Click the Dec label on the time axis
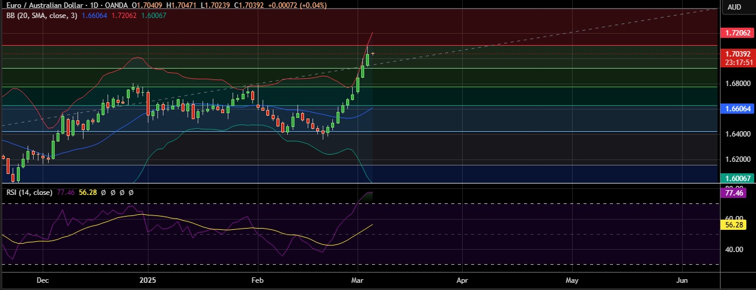756x290 pixels. (x=42, y=280)
